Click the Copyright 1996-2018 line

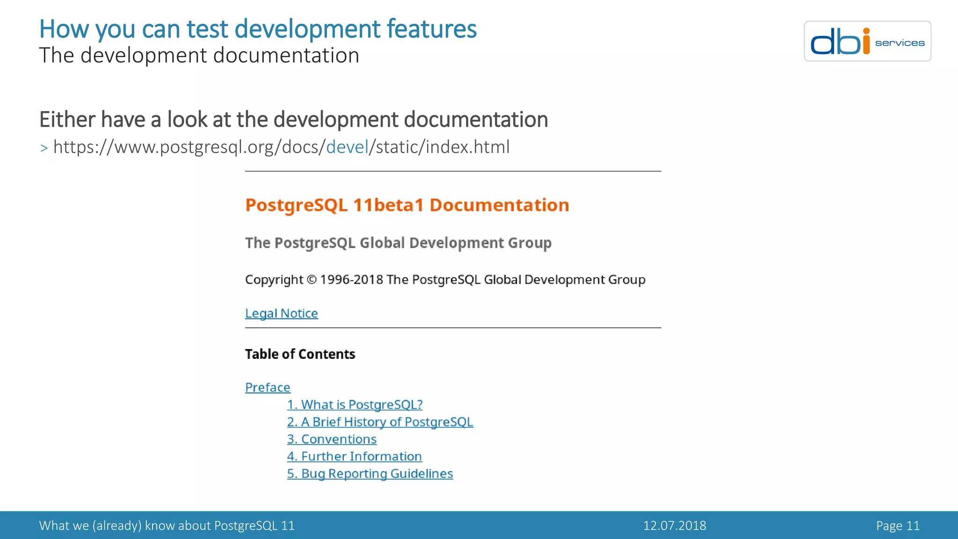pos(445,279)
